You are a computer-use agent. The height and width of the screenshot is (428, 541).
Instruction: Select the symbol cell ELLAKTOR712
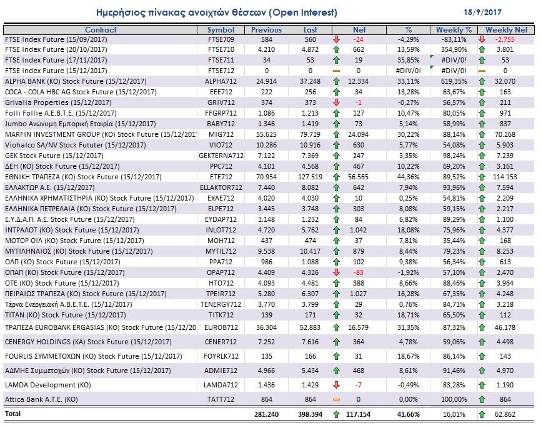[221, 188]
